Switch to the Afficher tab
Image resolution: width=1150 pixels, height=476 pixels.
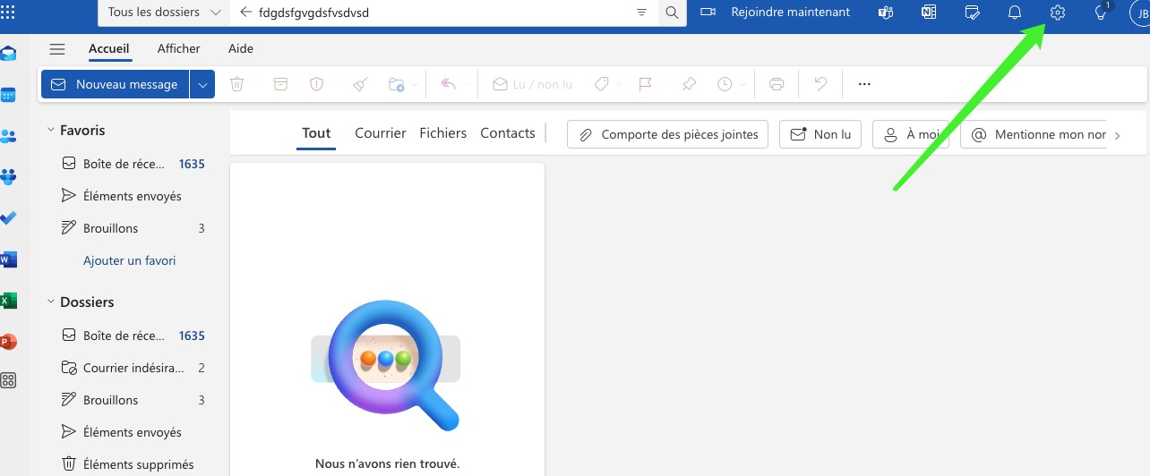[x=178, y=48]
